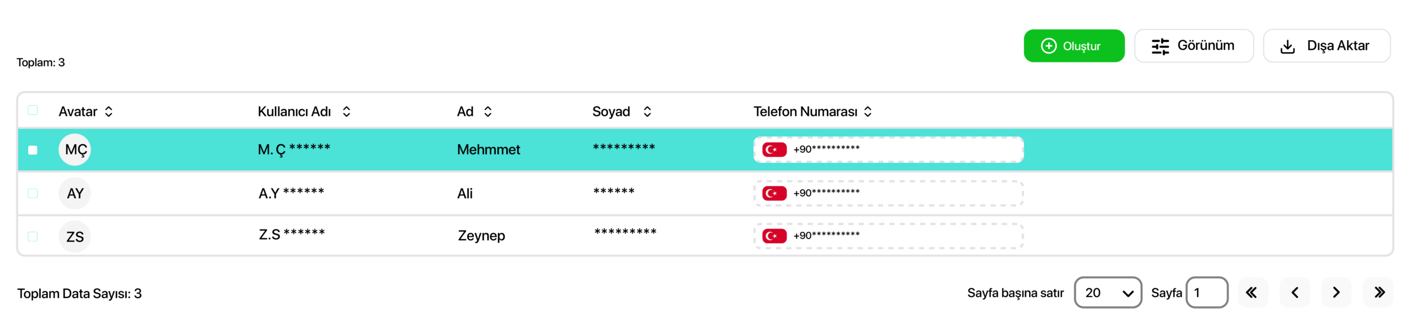
Task: Uncheck the Mehmmet row checkbox
Action: [33, 150]
